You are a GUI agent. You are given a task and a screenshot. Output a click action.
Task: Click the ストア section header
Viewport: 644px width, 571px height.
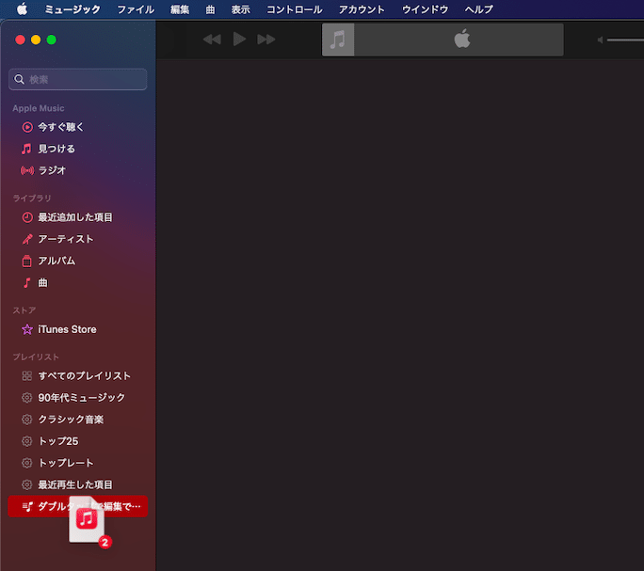pos(24,310)
